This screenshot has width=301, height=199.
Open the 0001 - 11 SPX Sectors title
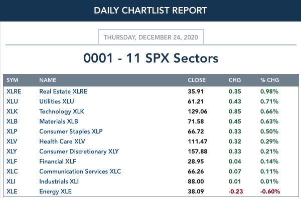[151, 58]
